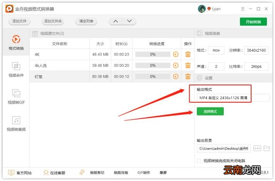Select the 4K file row name
The height and width of the screenshot is (181, 275).
click(x=37, y=54)
